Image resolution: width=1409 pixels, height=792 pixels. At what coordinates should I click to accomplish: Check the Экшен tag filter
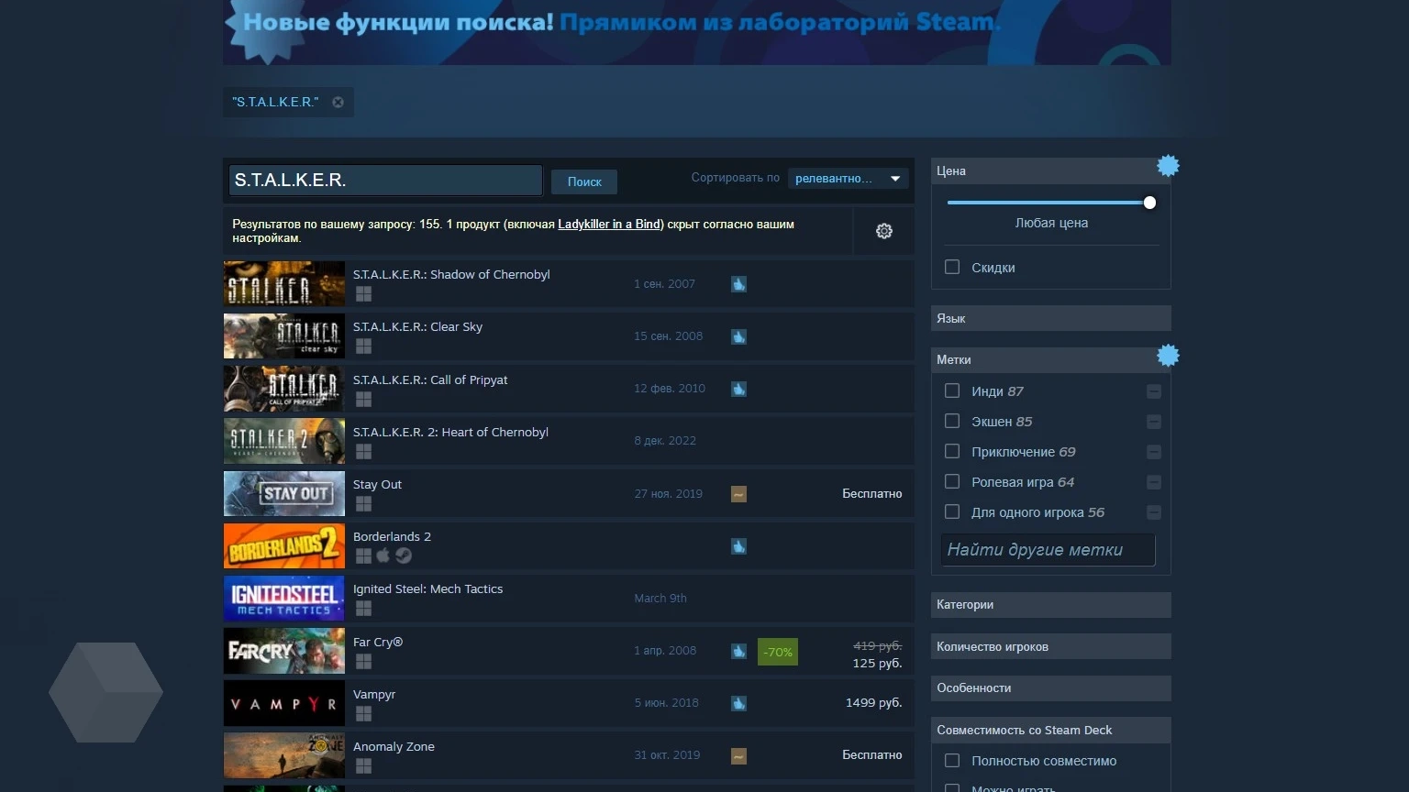click(x=952, y=421)
